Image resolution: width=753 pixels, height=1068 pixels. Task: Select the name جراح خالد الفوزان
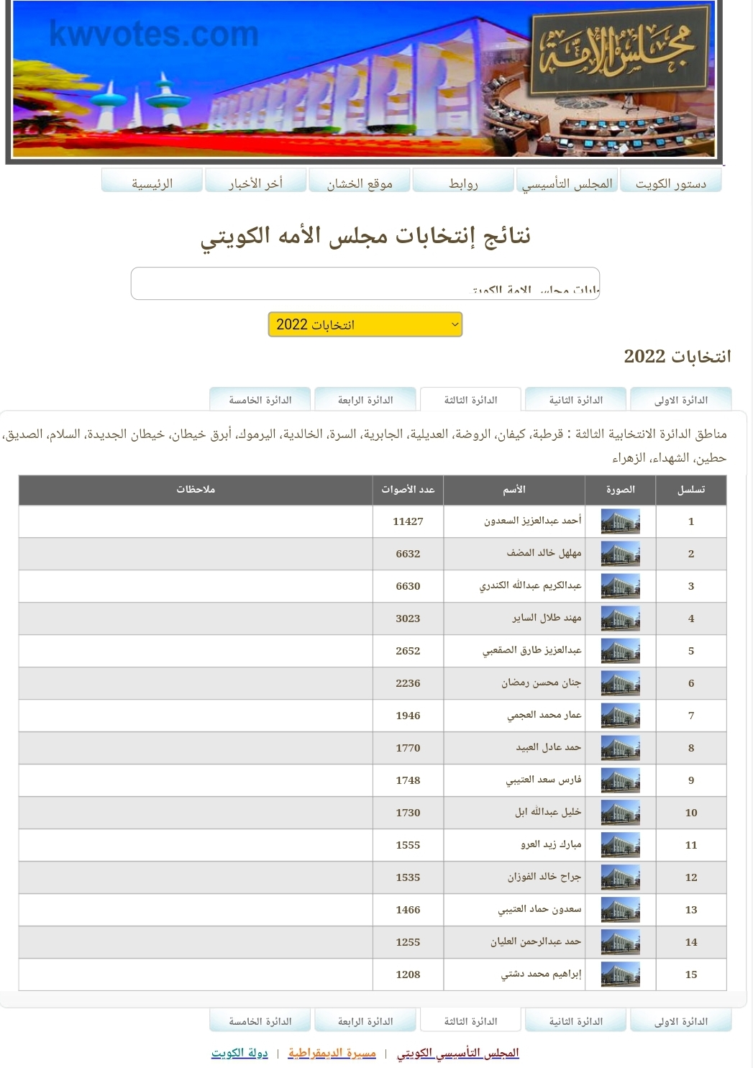click(544, 877)
